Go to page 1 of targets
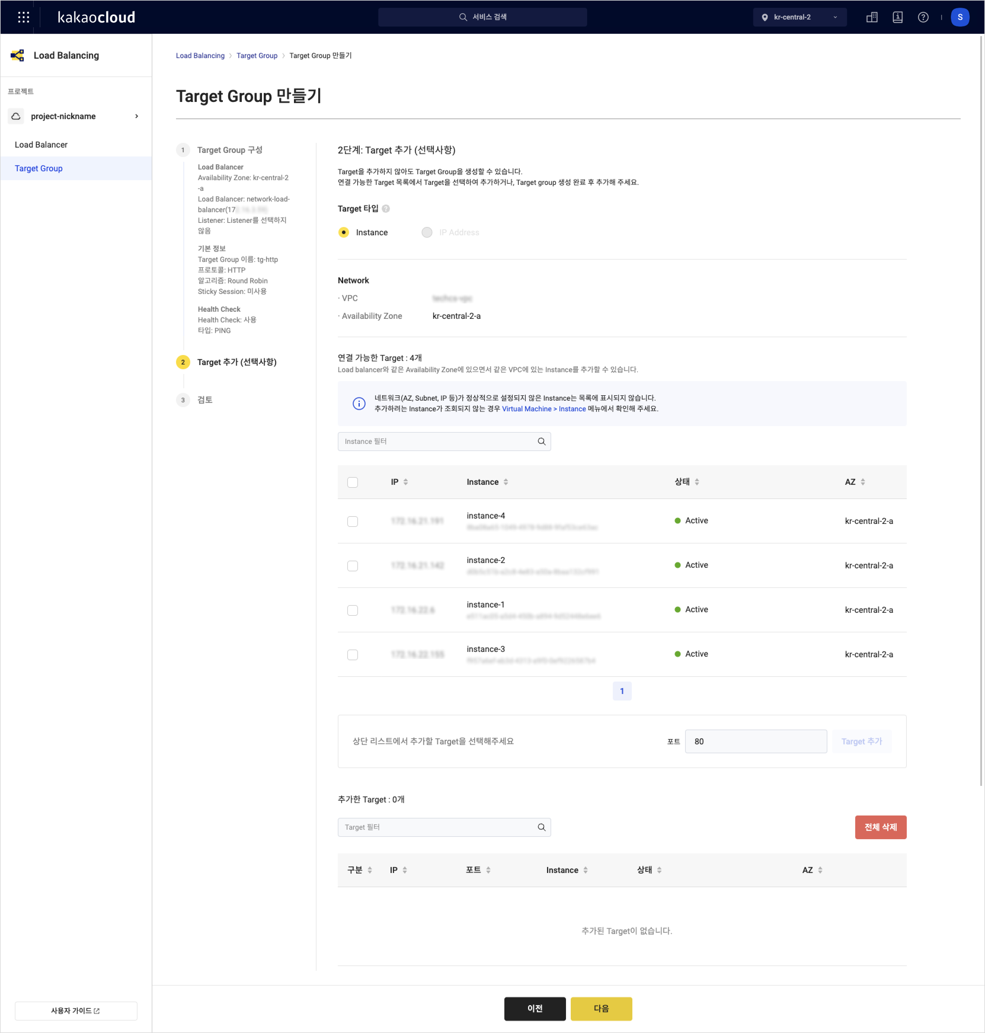The height and width of the screenshot is (1033, 985). (x=622, y=691)
